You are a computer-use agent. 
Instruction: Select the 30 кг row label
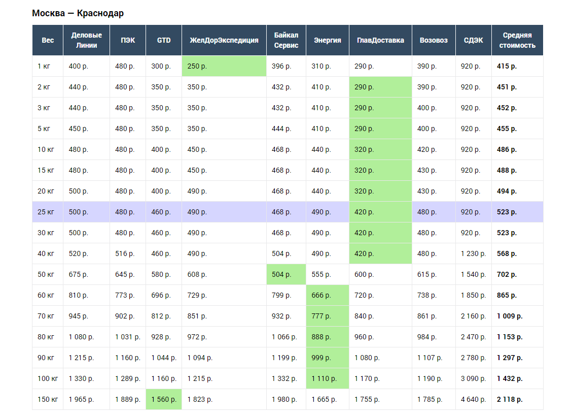(x=46, y=233)
